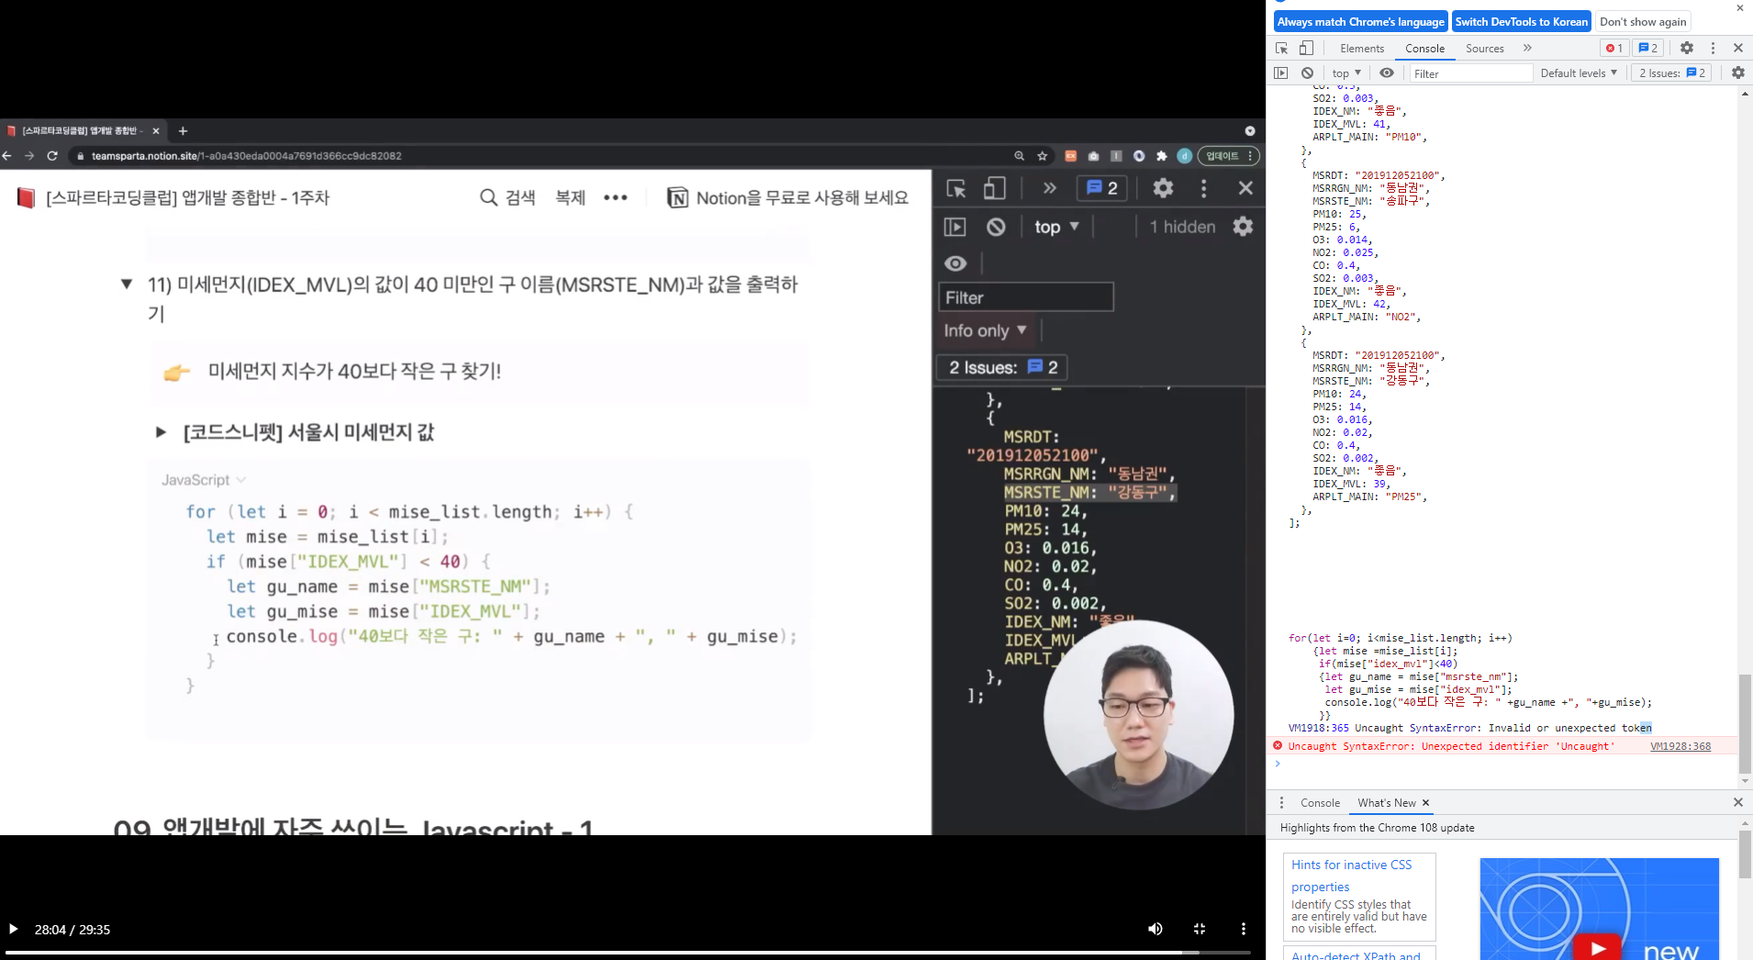Open Hints for inactive CSS properties link

(1351, 876)
